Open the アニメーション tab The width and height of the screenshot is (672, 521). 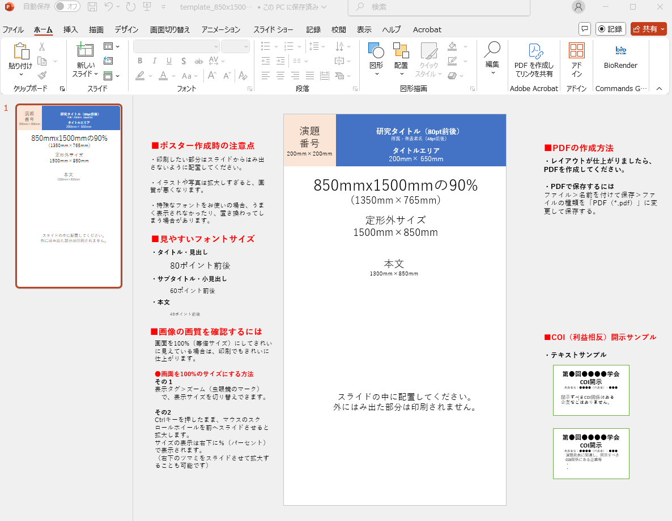pyautogui.click(x=220, y=29)
